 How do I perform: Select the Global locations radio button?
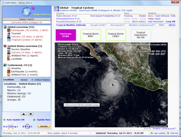(x=18, y=80)
